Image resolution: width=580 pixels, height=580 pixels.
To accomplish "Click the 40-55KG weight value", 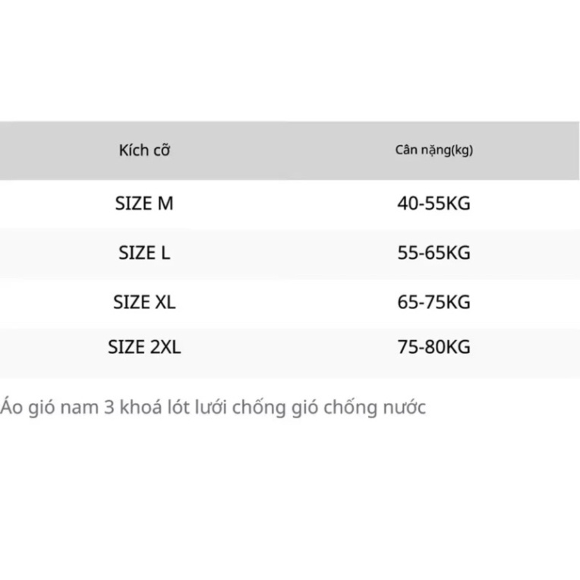I will (x=433, y=203).
